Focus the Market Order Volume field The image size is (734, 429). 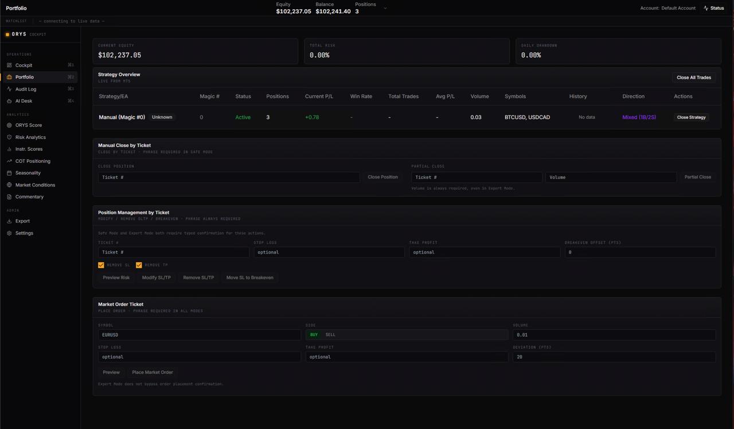(614, 335)
